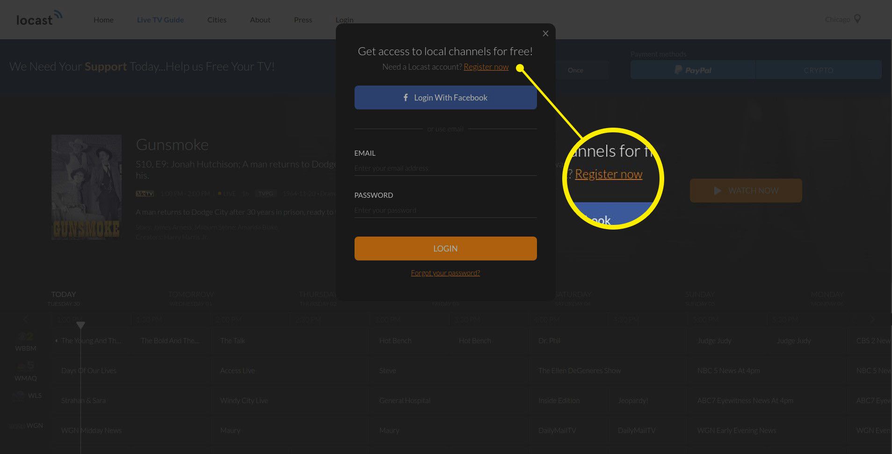The width and height of the screenshot is (892, 454).
Task: Open Access Live program listing
Action: coord(238,371)
